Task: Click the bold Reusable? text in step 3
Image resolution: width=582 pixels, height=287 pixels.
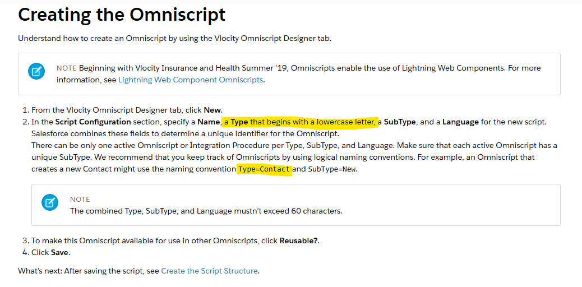Action: click(x=299, y=240)
